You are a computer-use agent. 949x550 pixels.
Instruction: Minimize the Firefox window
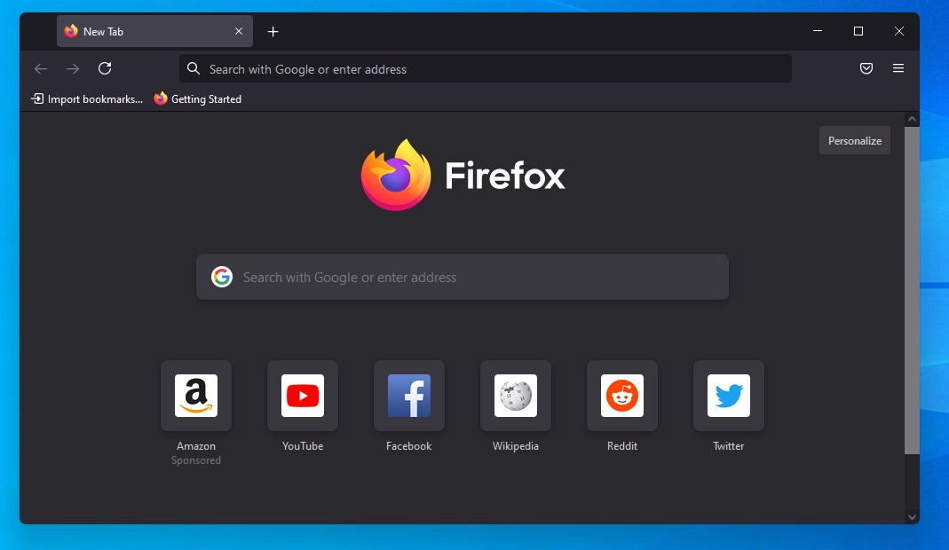pyautogui.click(x=818, y=31)
